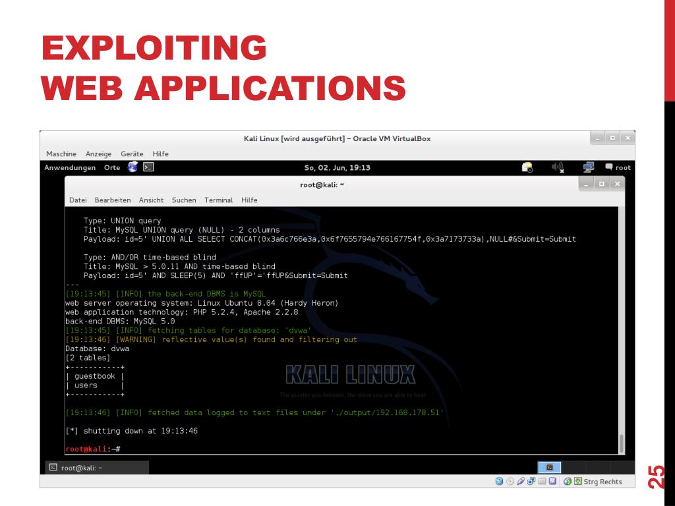Click 'Type: UNION query' line
Screen dimensions: 675x506
pos(122,221)
